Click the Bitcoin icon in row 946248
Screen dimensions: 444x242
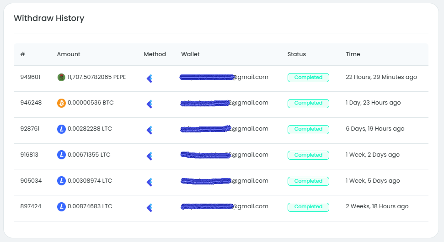(x=61, y=103)
